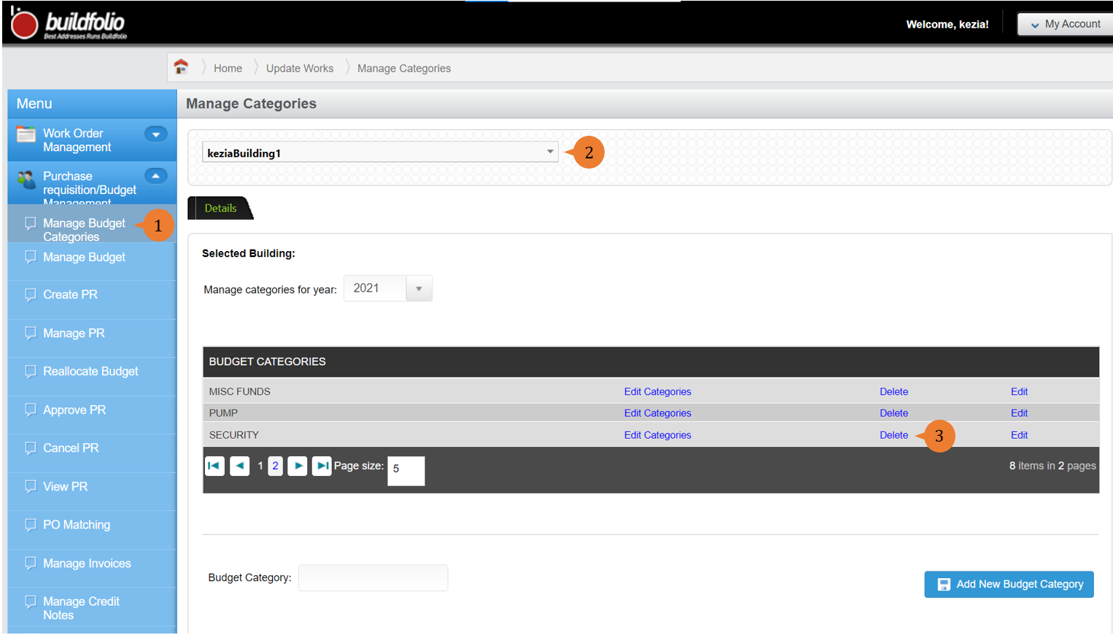
Task: Click bookmark icon beside Approve PR
Action: coord(30,409)
